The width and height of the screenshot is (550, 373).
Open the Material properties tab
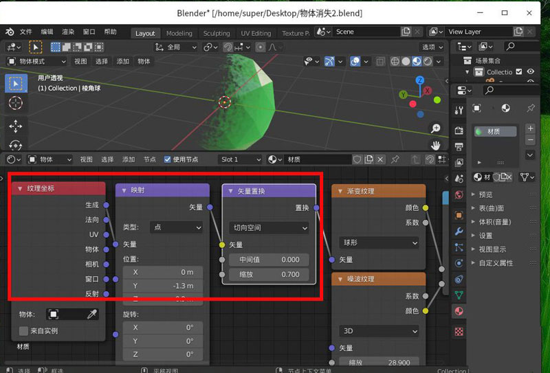459,311
